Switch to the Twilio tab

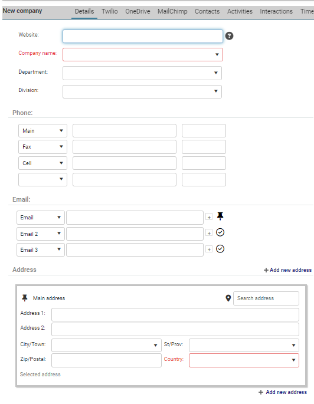110,11
